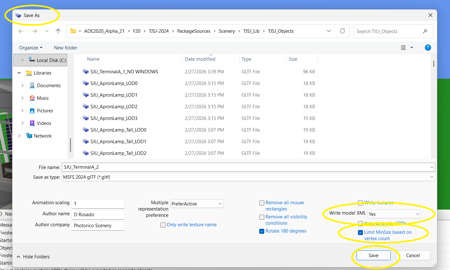The height and width of the screenshot is (270, 450).
Task: Refresh the TJSJ_Objects folder listing
Action: pyautogui.click(x=342, y=31)
